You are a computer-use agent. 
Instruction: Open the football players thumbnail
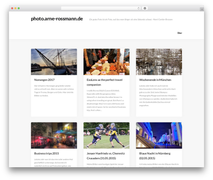(x=106, y=135)
